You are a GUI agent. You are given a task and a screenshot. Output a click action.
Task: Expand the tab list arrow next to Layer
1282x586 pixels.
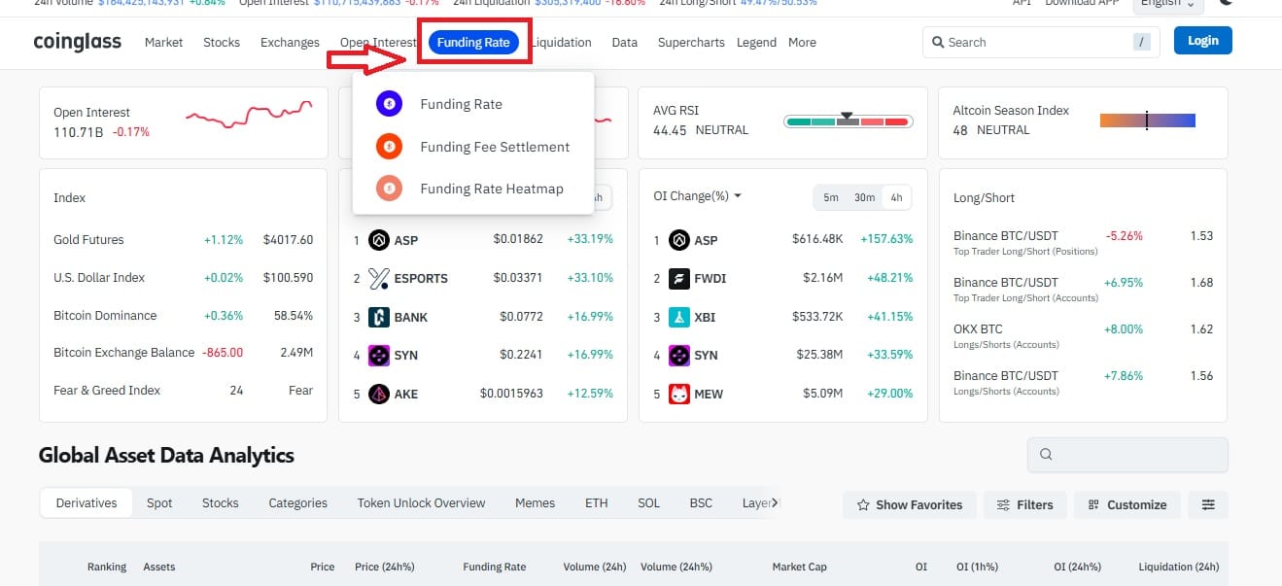(x=775, y=502)
